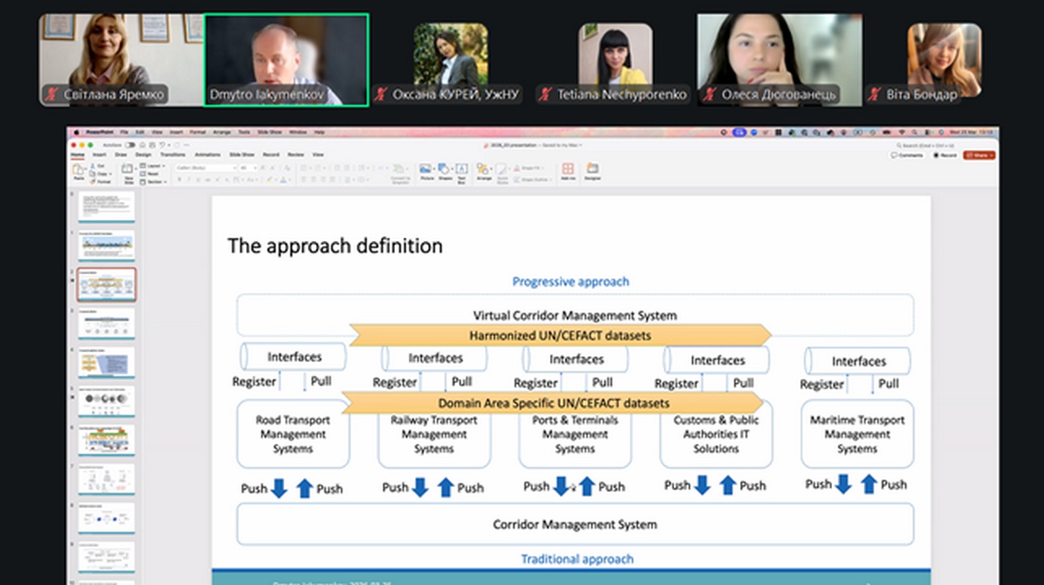
Task: Toggle the AutoSave switch
Action: click(129, 145)
